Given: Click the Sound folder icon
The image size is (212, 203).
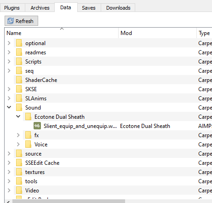Looking at the screenshot, I should tap(19, 107).
